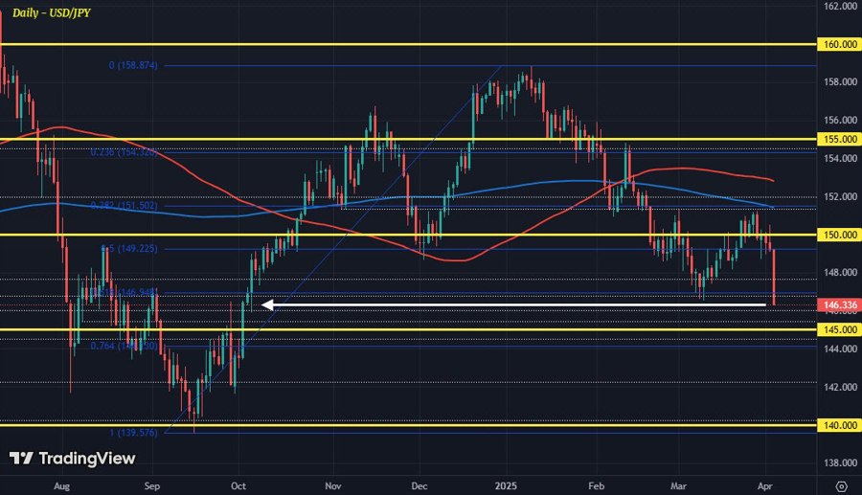
Task: Click the 2025 label on time axis
Action: (x=507, y=486)
